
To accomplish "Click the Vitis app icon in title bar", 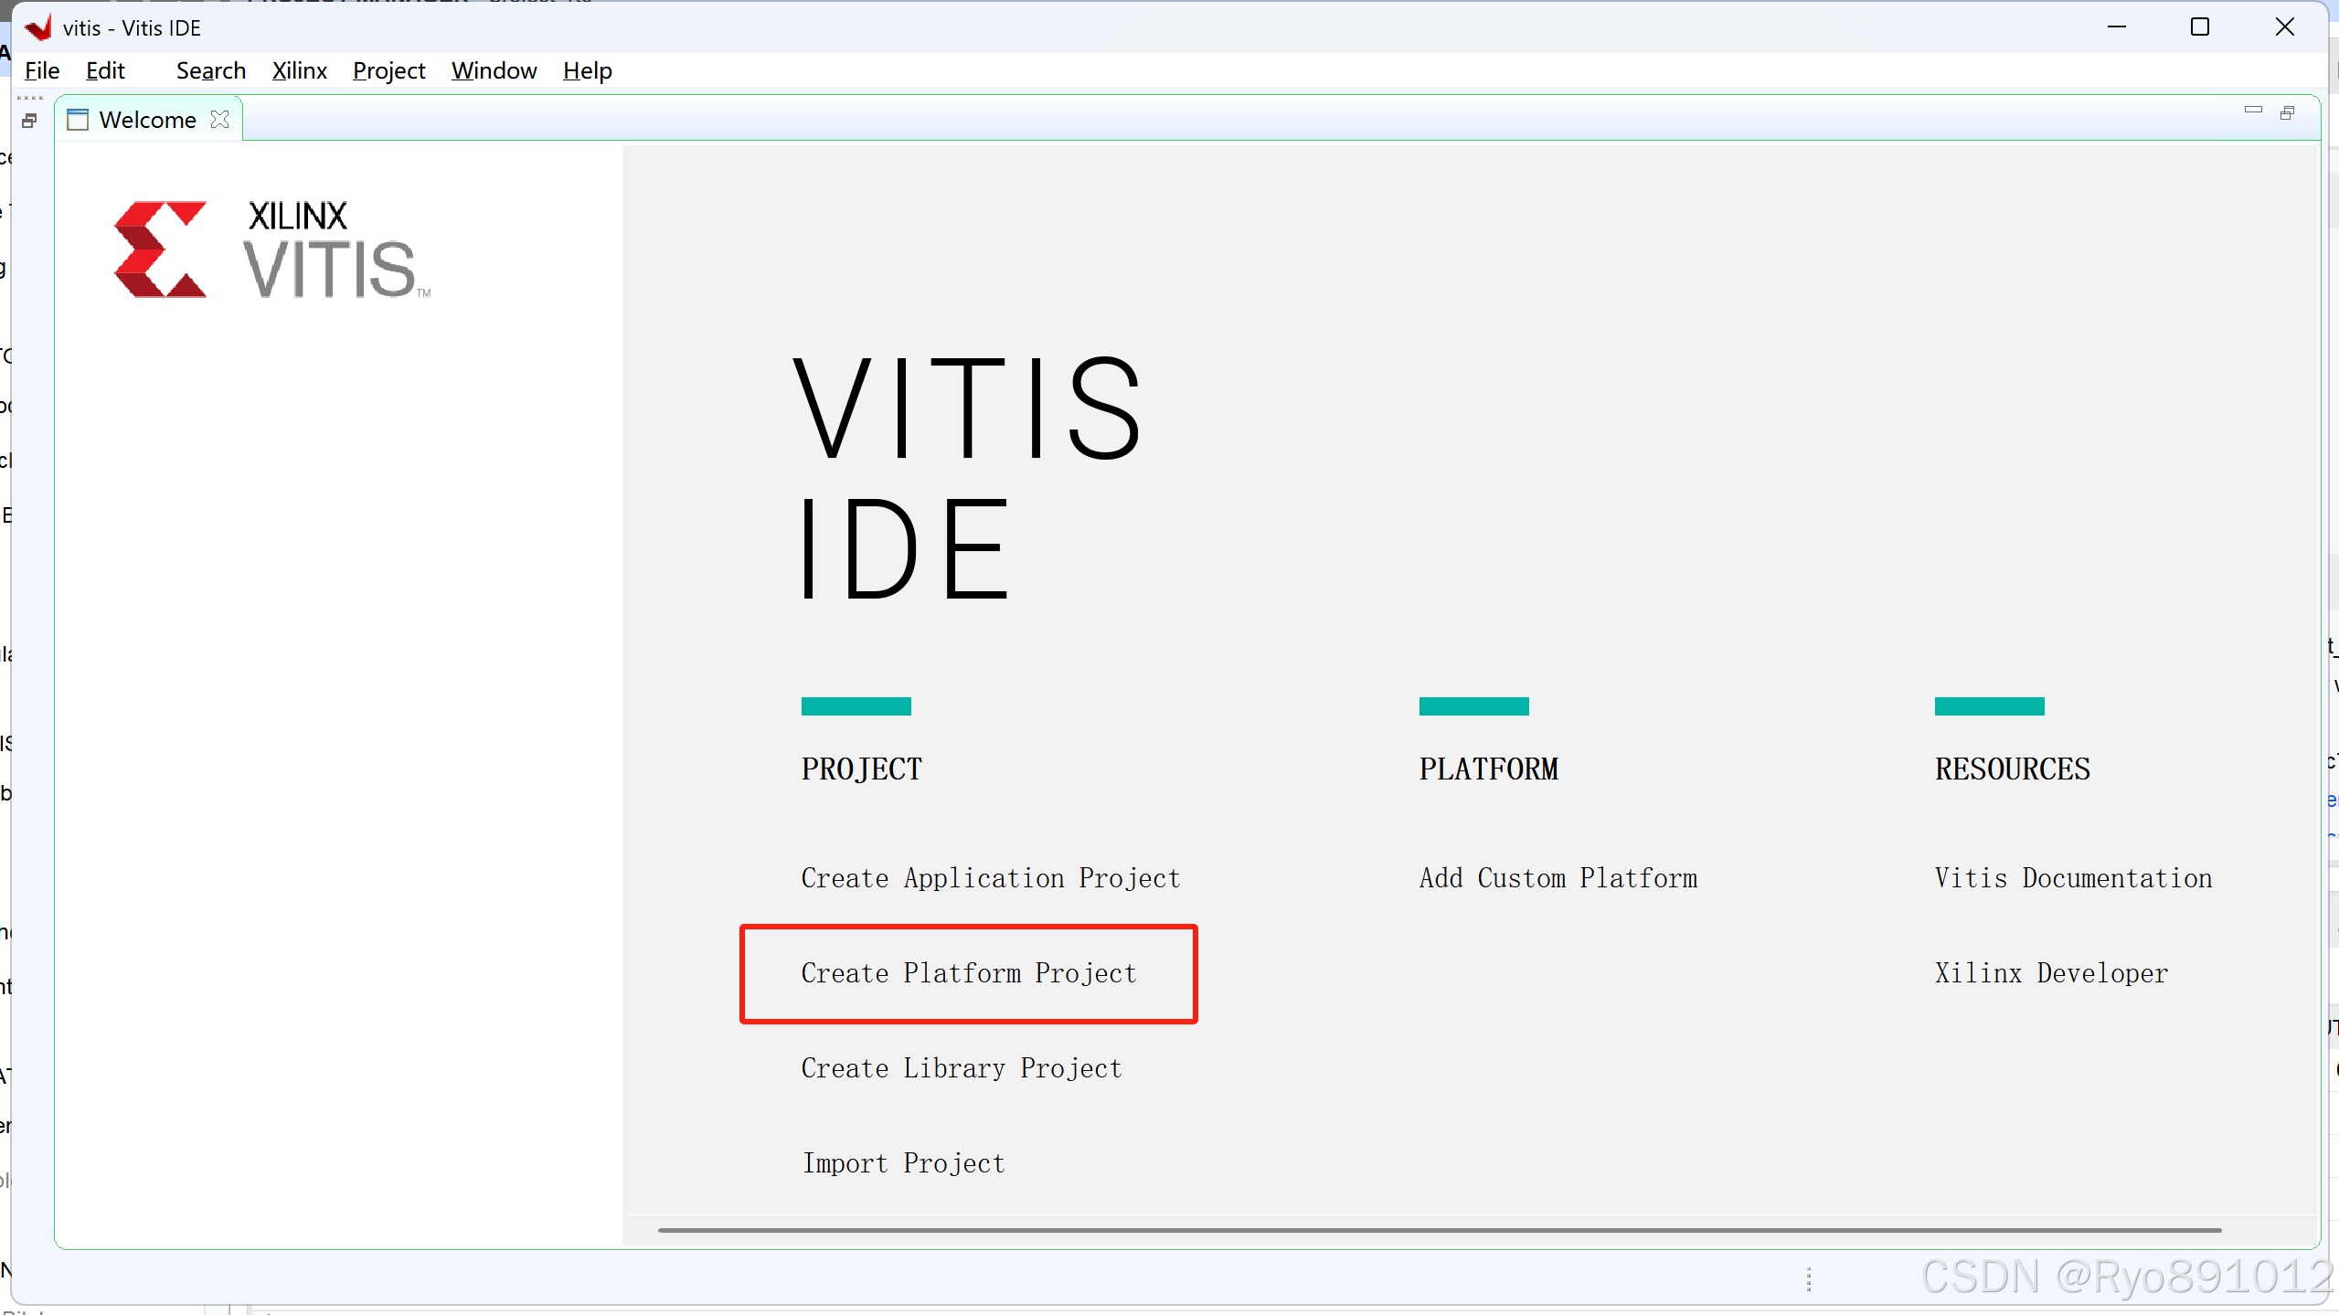I will (x=37, y=27).
